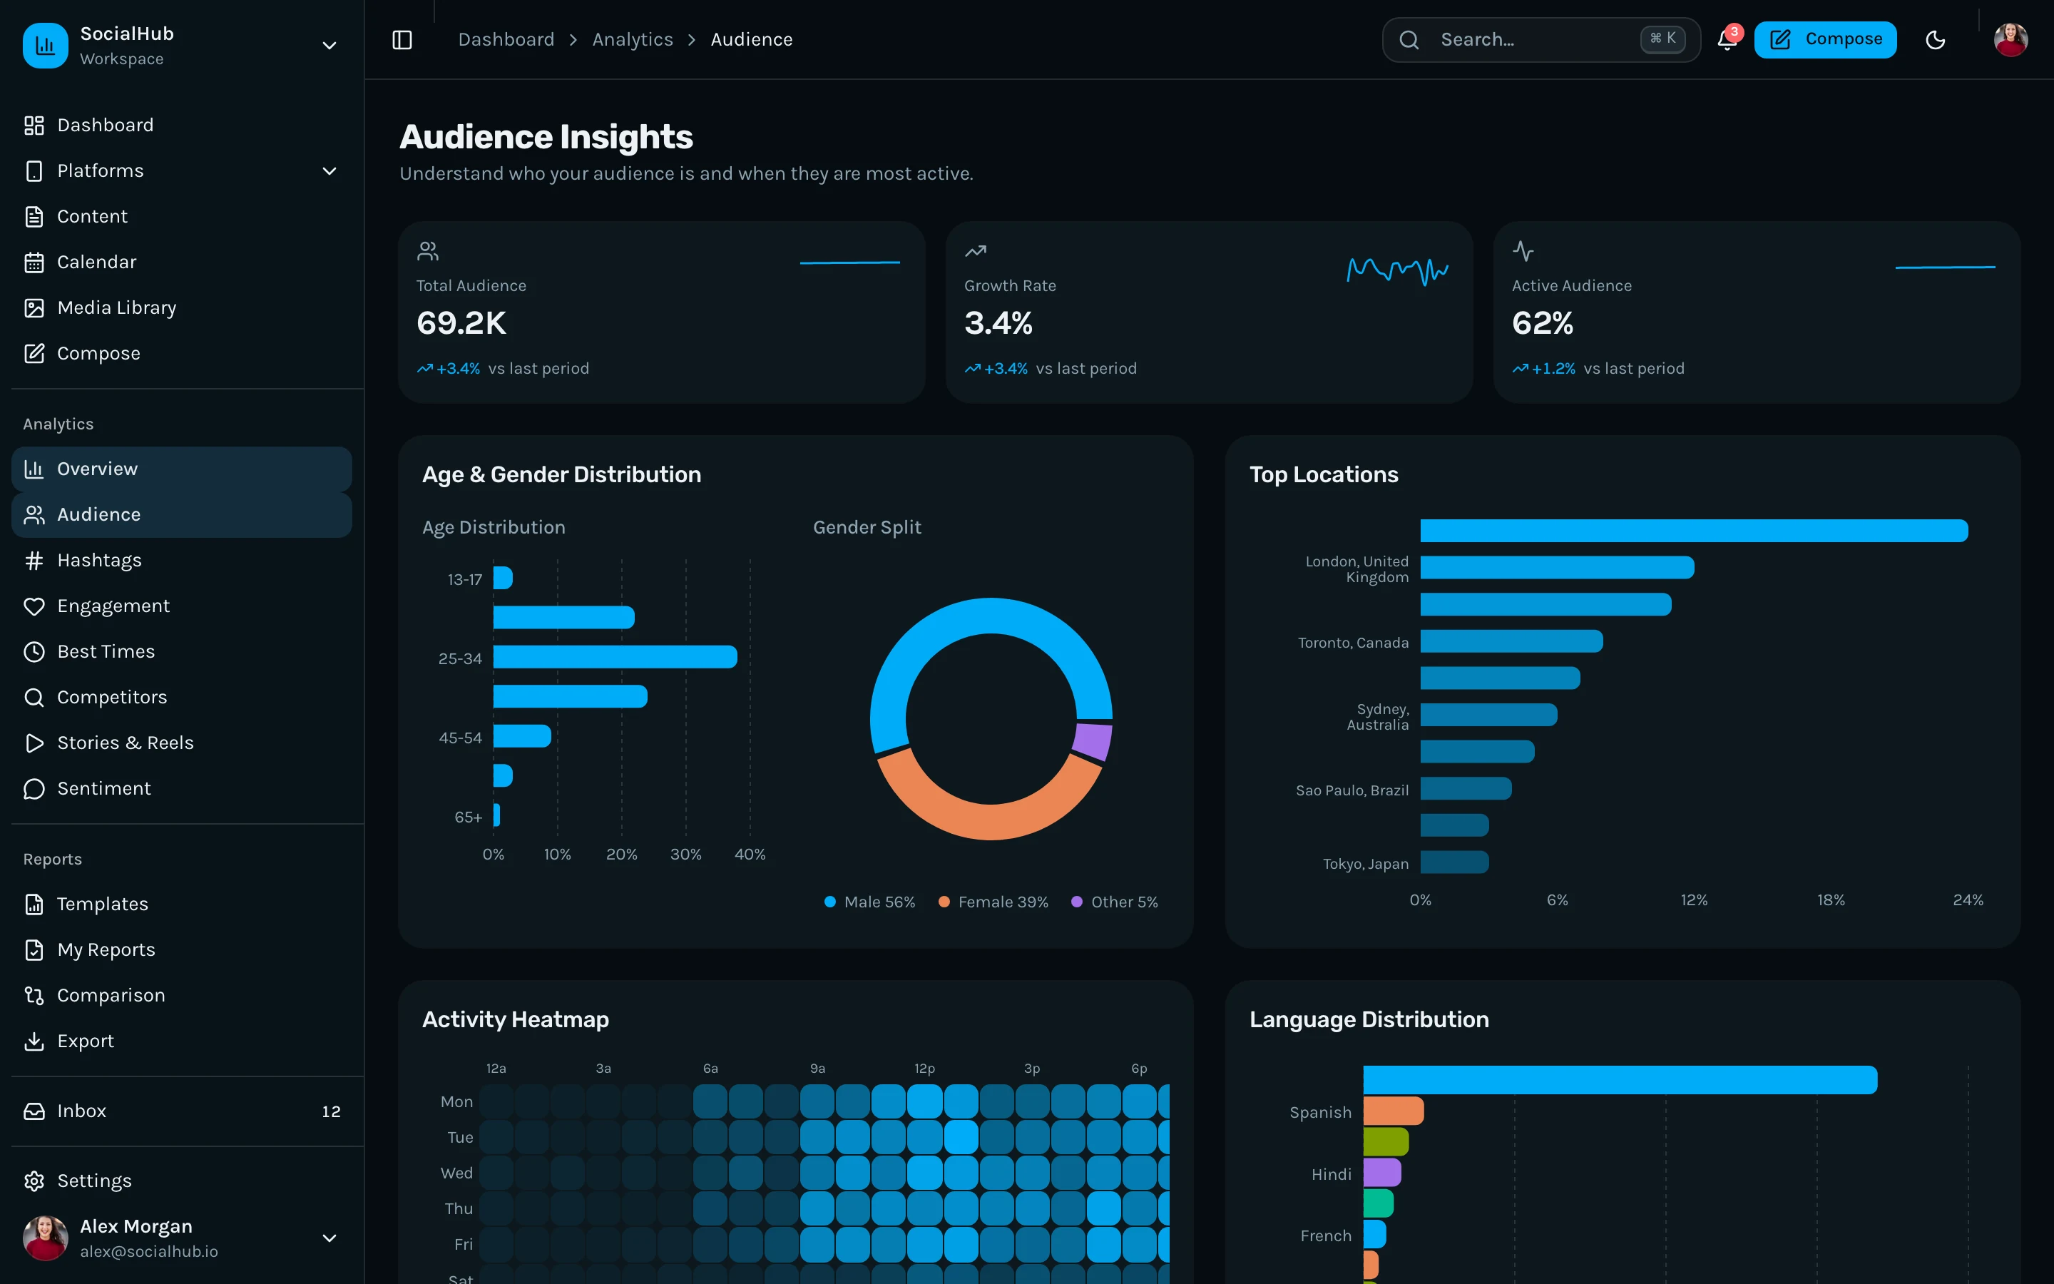Click the Growth Rate sparkline chart

(x=1398, y=271)
